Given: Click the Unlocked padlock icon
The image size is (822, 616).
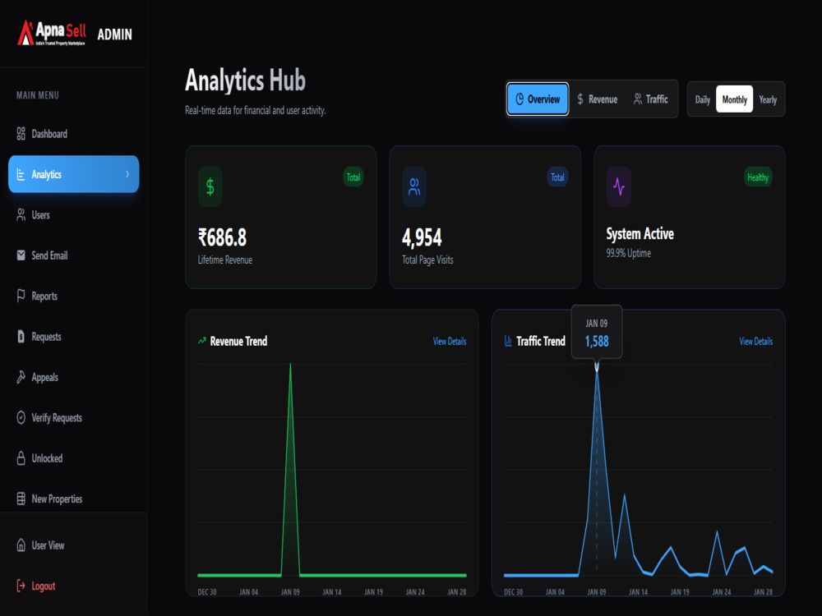Looking at the screenshot, I should tap(21, 457).
